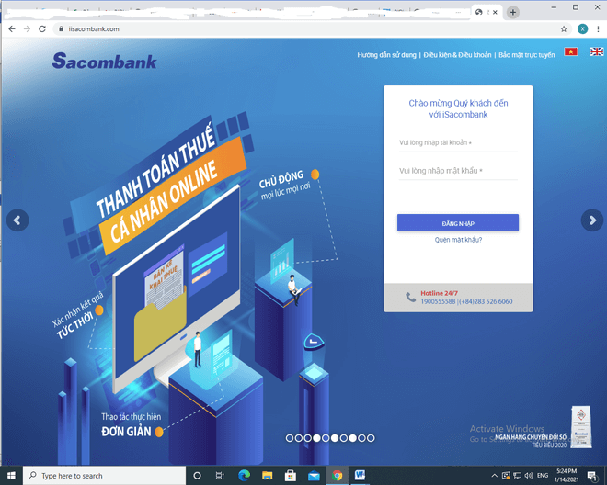Open Điều kiện & Điều khoản link

pyautogui.click(x=457, y=55)
